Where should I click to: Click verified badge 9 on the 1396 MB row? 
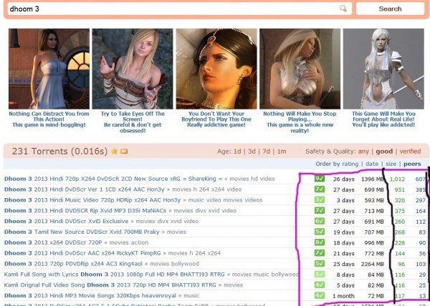click(x=320, y=179)
